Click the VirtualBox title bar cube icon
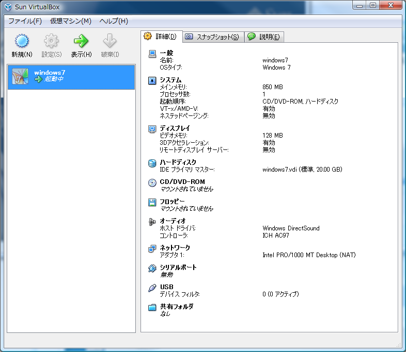Viewport: 406px width, 352px height. (x=8, y=7)
